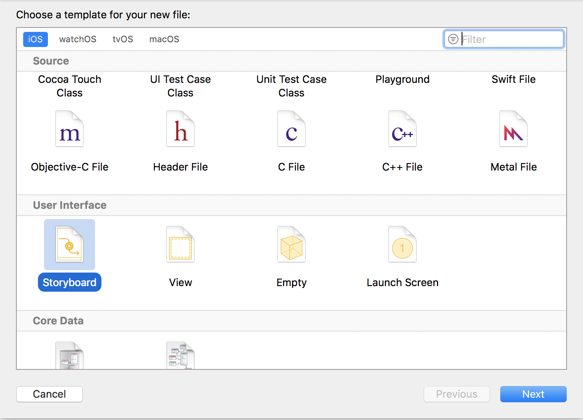This screenshot has width=583, height=420.
Task: Select the View template icon
Action: click(x=180, y=244)
